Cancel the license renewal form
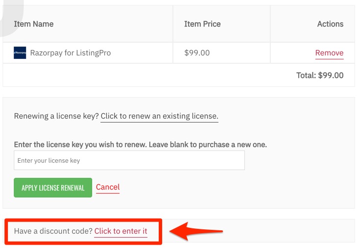Screen dimensions: 360x248 (108, 187)
